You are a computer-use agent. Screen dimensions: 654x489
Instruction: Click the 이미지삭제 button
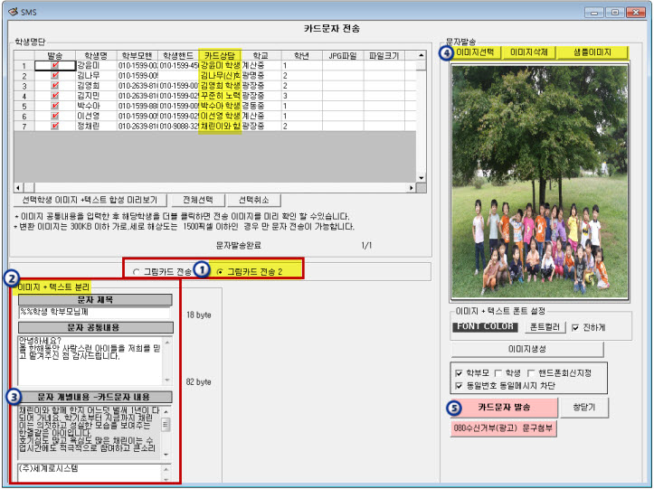(x=529, y=52)
